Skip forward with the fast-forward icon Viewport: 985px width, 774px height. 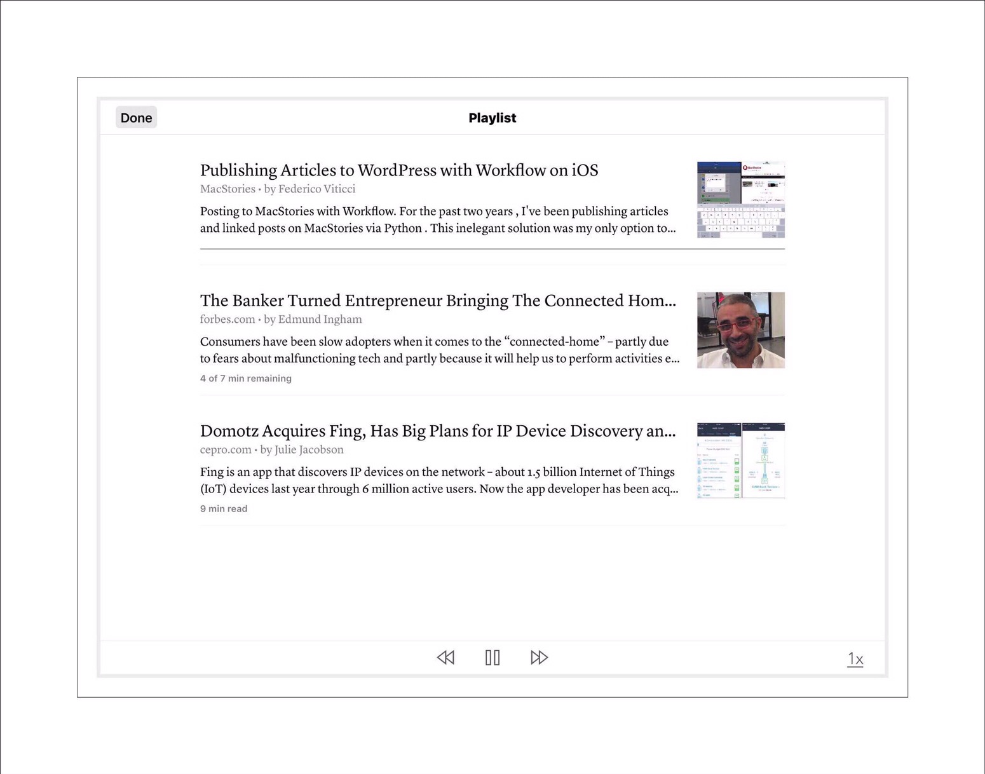tap(539, 657)
